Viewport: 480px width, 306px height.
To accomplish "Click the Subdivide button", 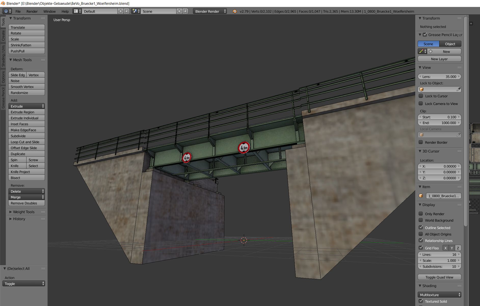I will pyautogui.click(x=26, y=136).
